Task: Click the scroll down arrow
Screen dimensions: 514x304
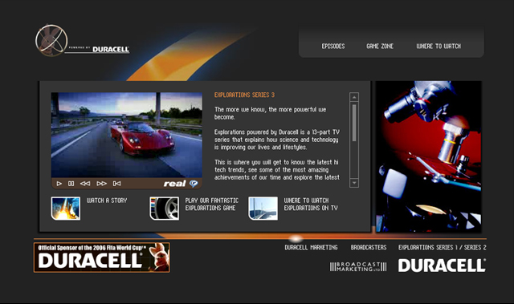Action: pyautogui.click(x=354, y=183)
